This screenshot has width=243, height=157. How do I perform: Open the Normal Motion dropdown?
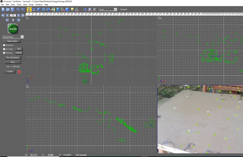[x=13, y=37]
